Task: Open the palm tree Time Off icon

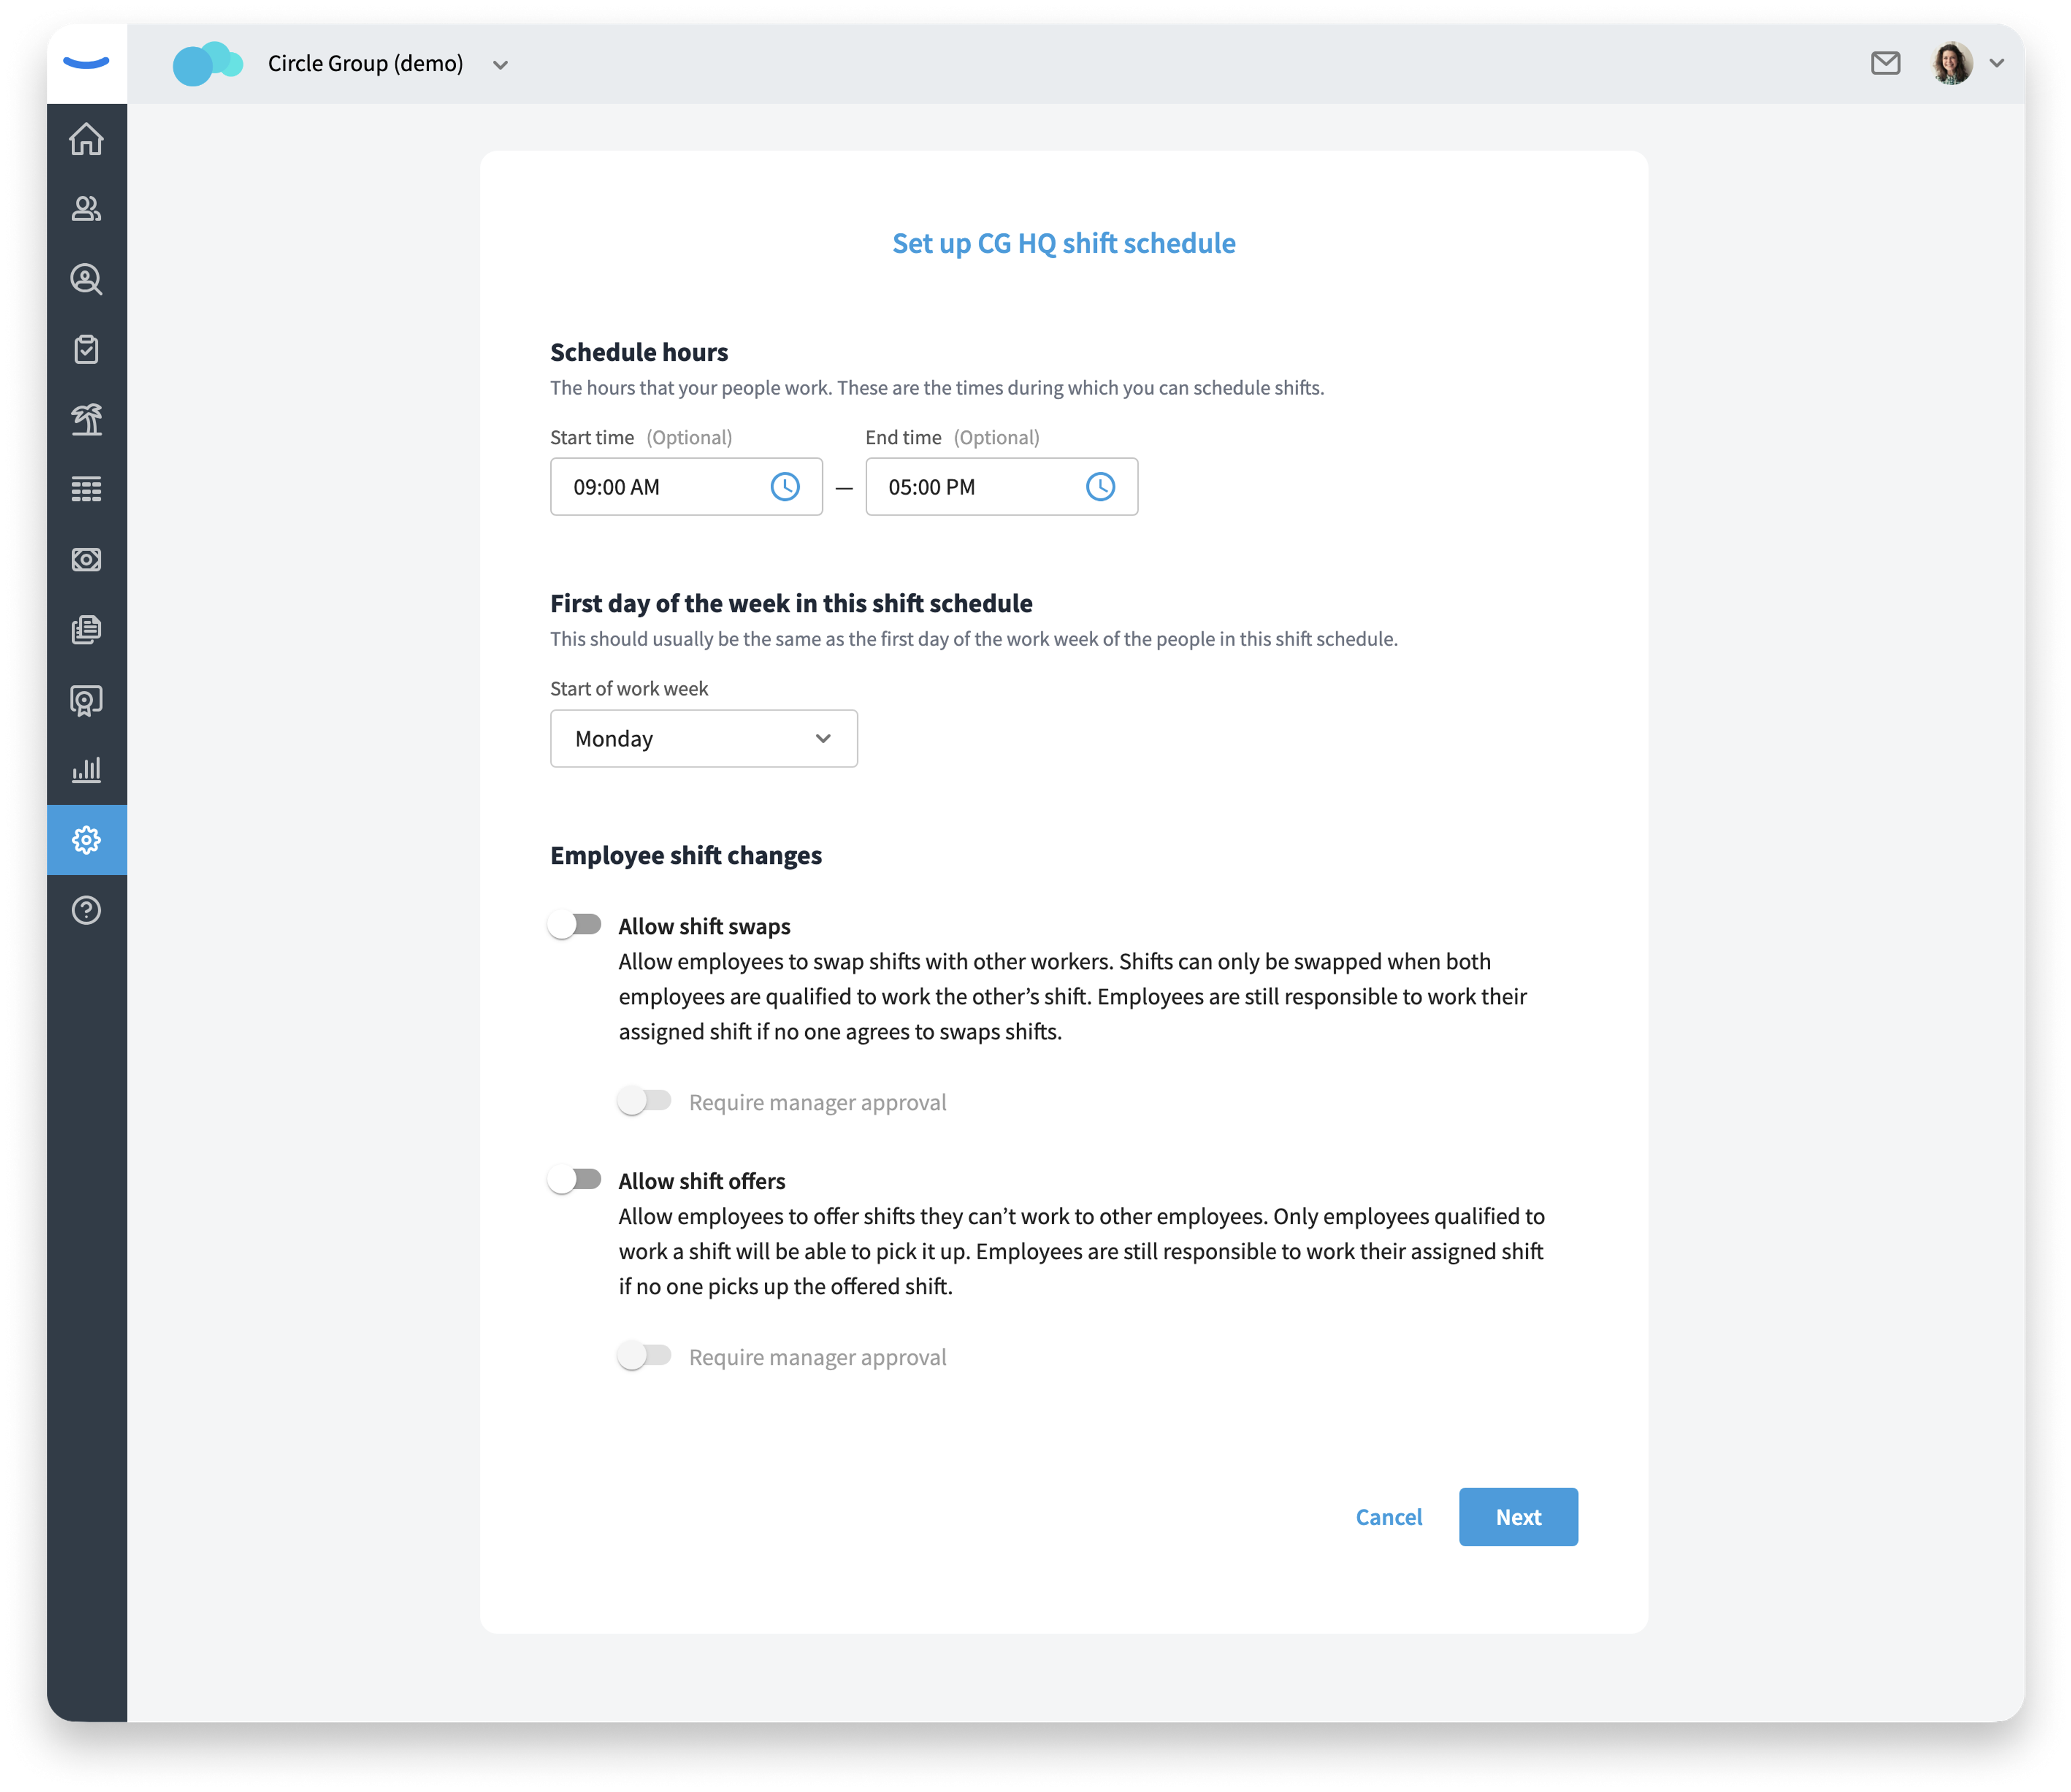Action: 86,419
